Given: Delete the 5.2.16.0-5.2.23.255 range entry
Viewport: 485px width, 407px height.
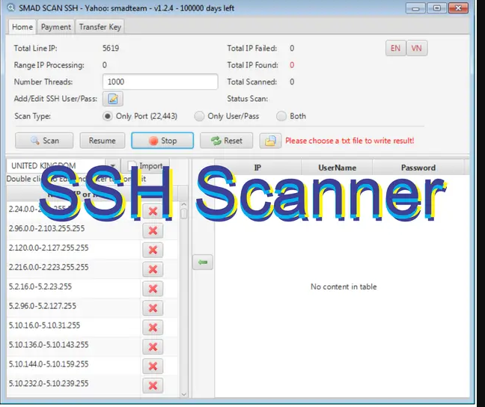Looking at the screenshot, I should click(153, 289).
